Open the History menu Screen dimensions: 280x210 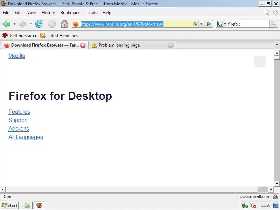[48, 13]
